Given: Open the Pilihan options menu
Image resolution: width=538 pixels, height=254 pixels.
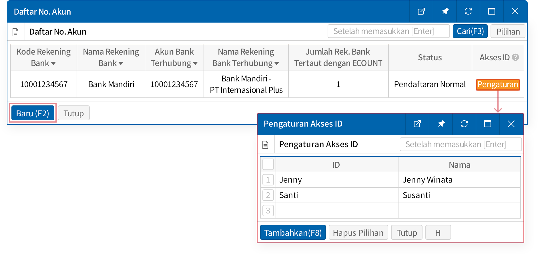Looking at the screenshot, I should [508, 31].
